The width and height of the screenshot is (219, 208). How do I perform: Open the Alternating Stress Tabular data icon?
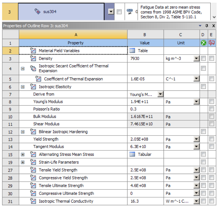(132, 154)
